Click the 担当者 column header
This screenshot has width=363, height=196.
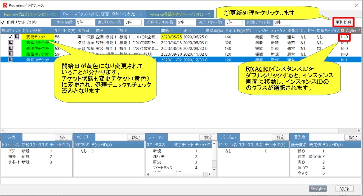pos(83,30)
